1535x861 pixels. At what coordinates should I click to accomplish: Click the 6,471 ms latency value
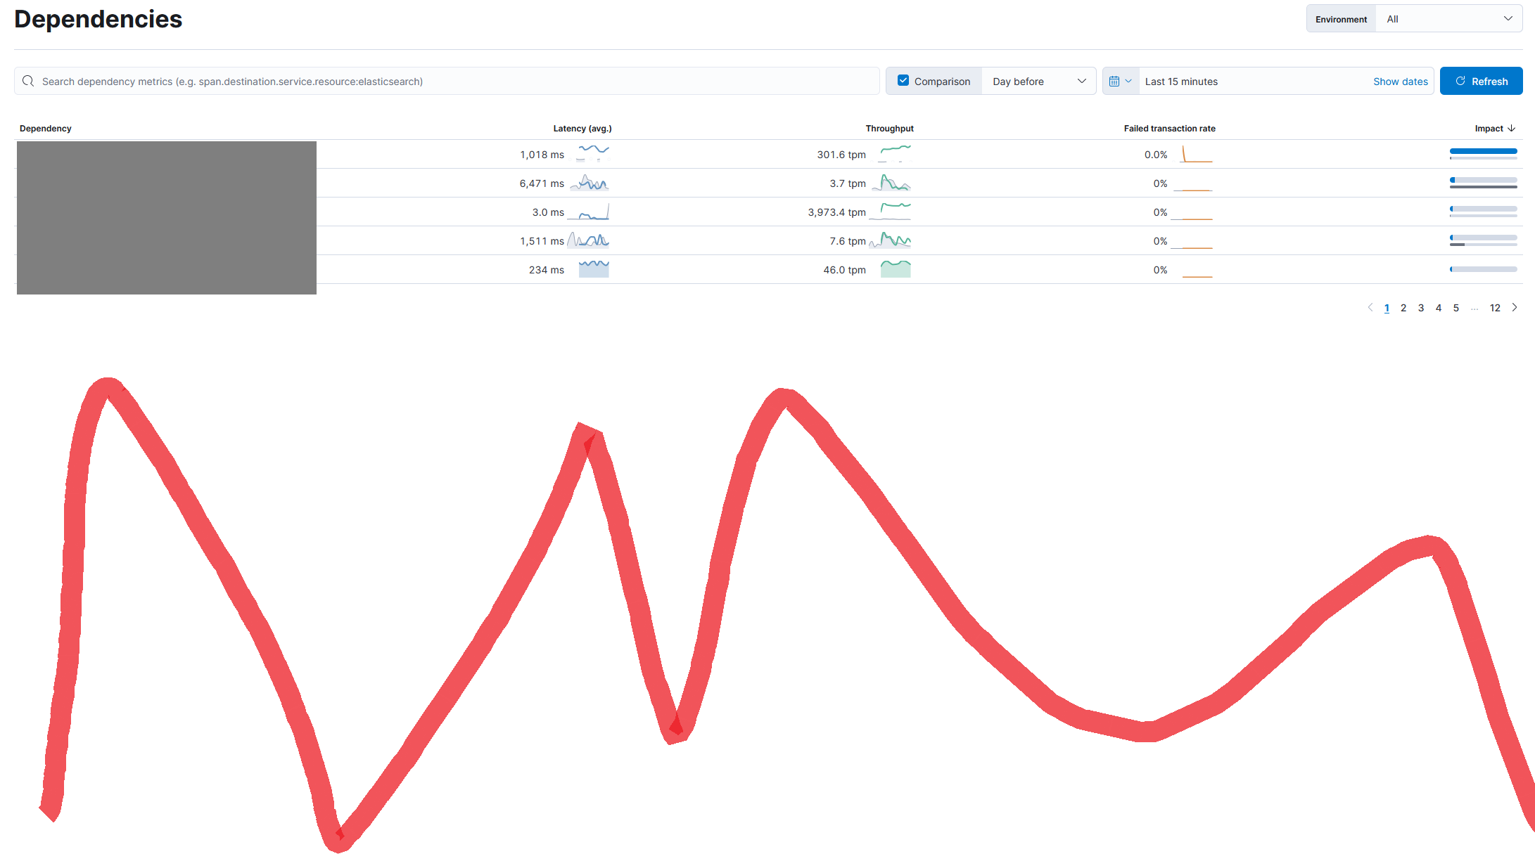pyautogui.click(x=542, y=183)
